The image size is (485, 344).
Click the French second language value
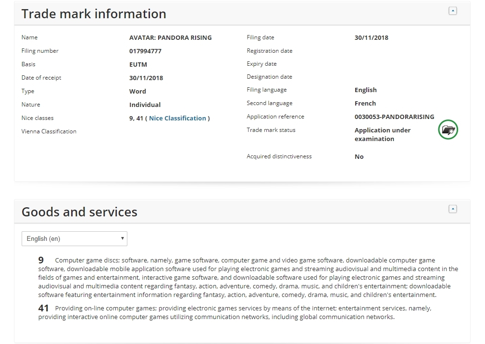click(x=365, y=103)
